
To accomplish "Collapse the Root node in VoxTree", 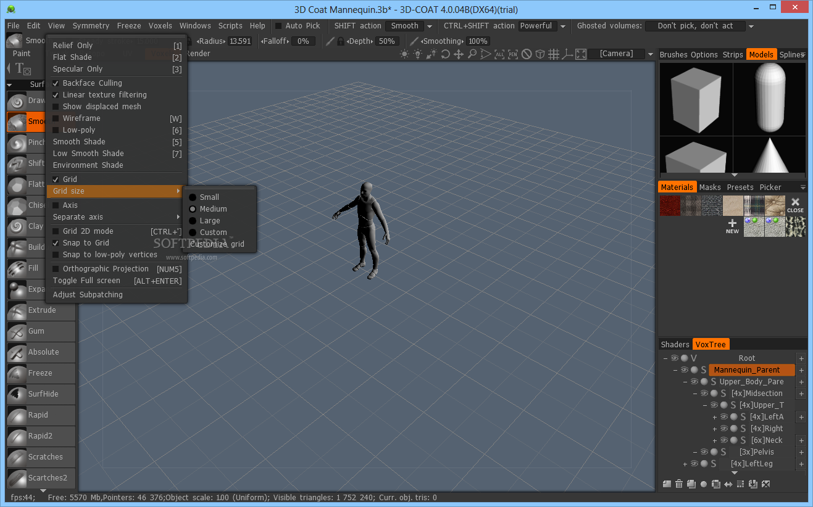I will click(x=665, y=358).
